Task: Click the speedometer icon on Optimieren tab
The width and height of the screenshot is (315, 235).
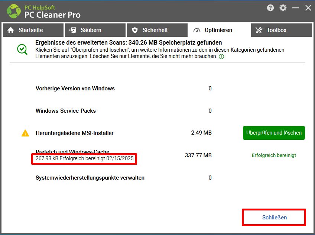Action: coord(197,30)
